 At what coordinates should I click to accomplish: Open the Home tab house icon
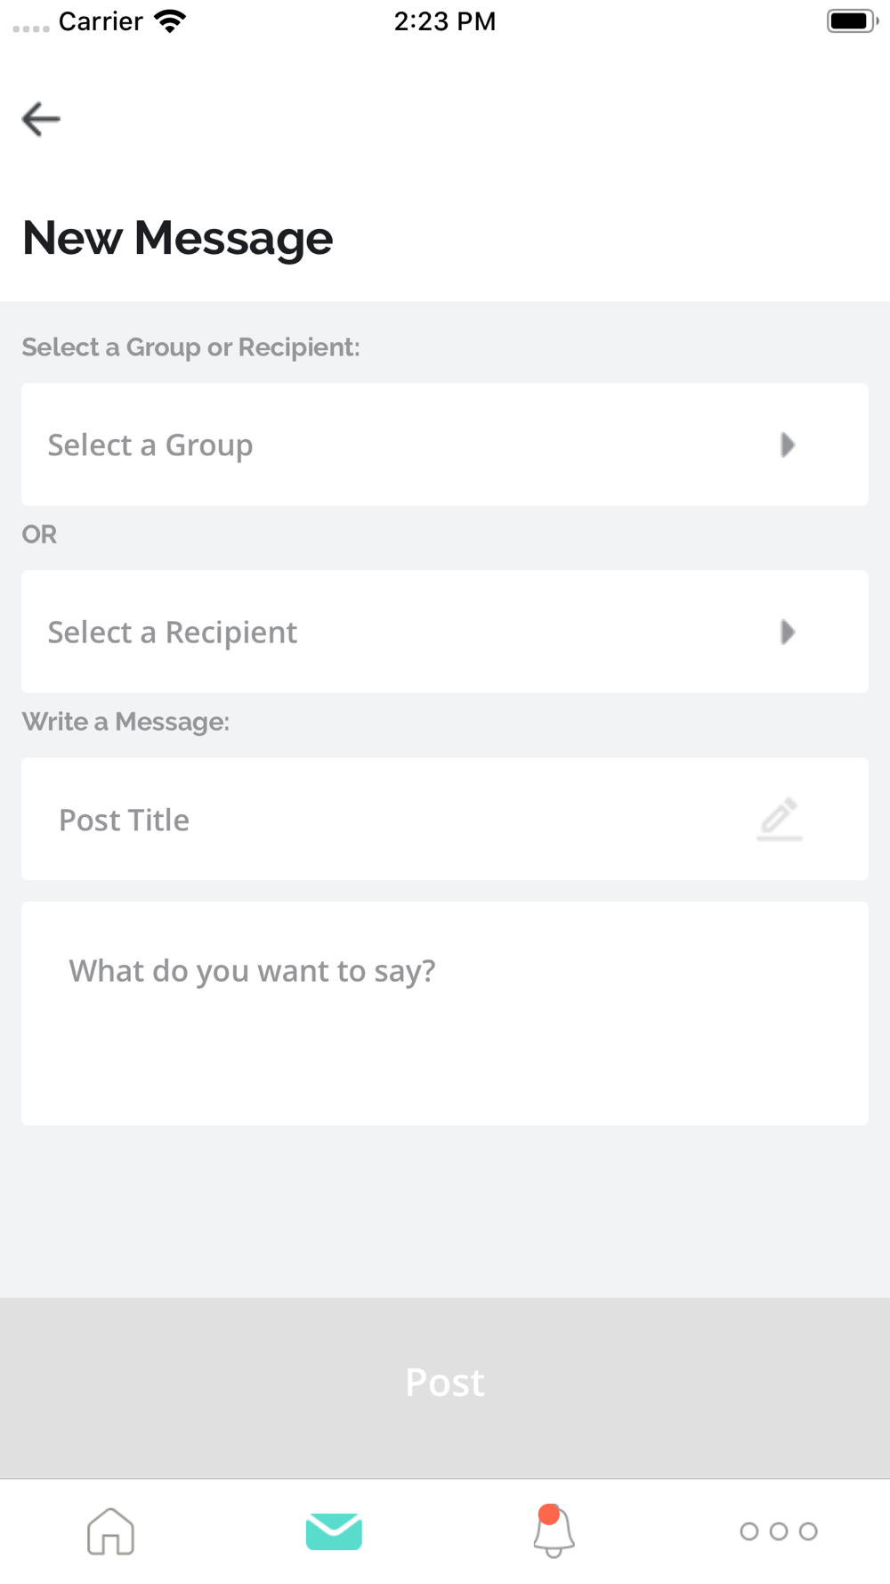[x=110, y=1531]
